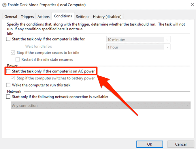Check restart if the idle state resumes
This screenshot has width=196, height=149.
pos(17,59)
